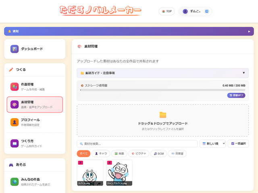Click the 作品管理 icon in sidebar
This screenshot has height=193, width=258.
click(x=15, y=86)
